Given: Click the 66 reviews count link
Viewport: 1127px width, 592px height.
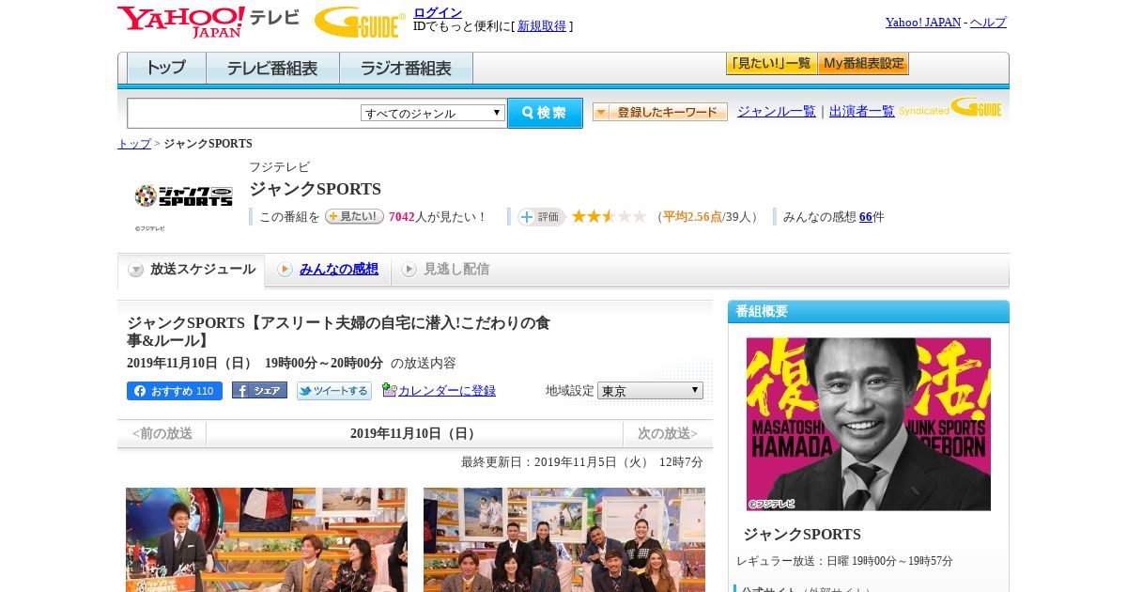Looking at the screenshot, I should point(866,217).
